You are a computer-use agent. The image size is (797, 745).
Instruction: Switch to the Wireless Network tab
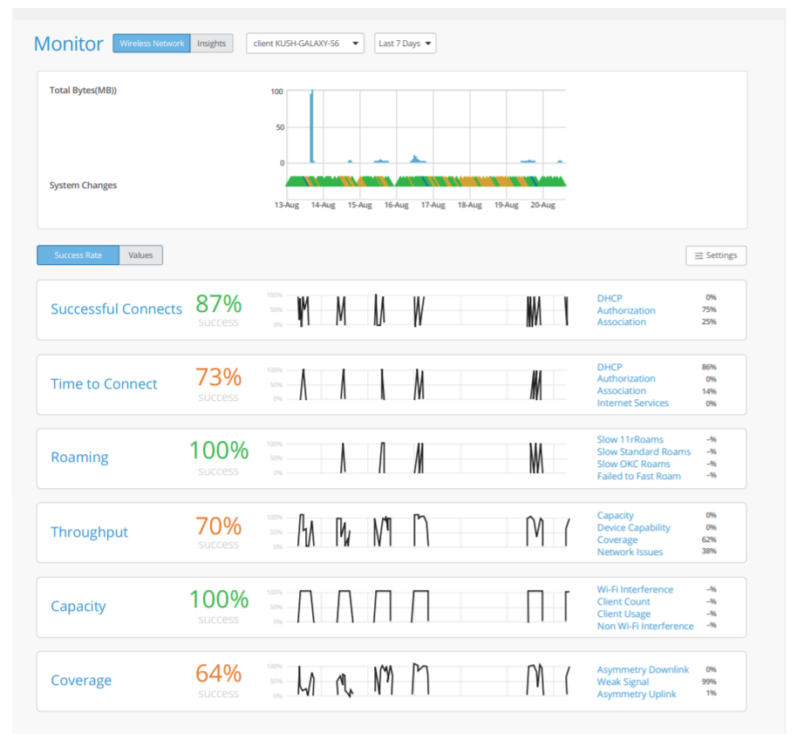pos(152,44)
